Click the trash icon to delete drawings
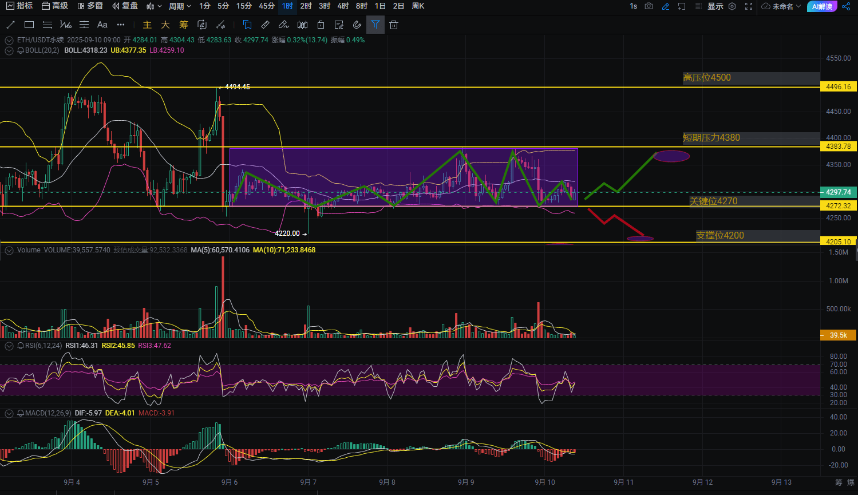The image size is (858, 495). [x=394, y=25]
